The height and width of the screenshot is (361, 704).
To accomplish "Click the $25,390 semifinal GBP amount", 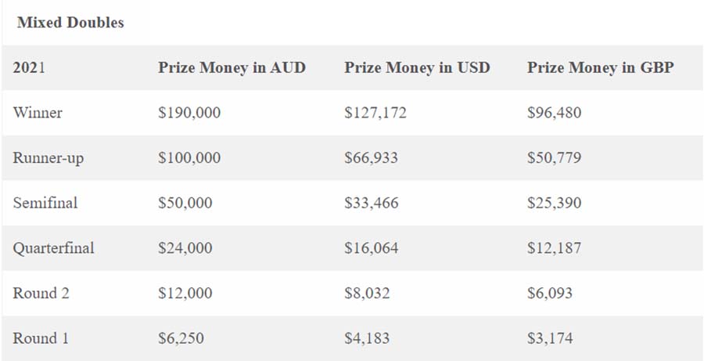I will 555,203.
